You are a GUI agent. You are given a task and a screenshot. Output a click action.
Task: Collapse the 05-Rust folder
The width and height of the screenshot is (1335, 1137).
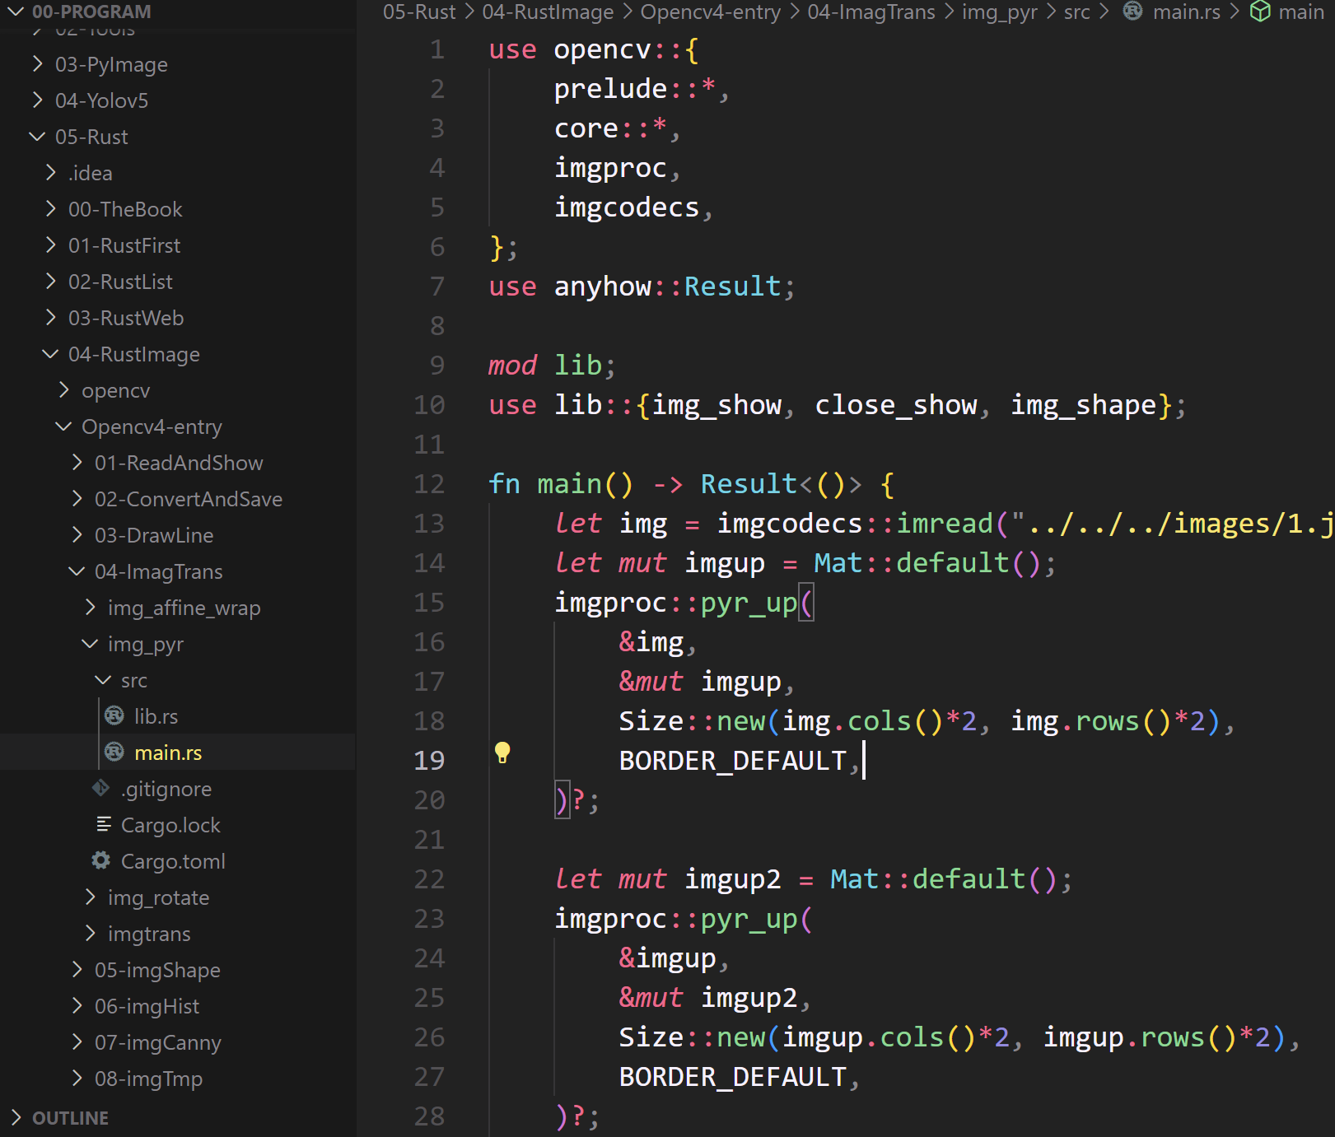coord(37,137)
